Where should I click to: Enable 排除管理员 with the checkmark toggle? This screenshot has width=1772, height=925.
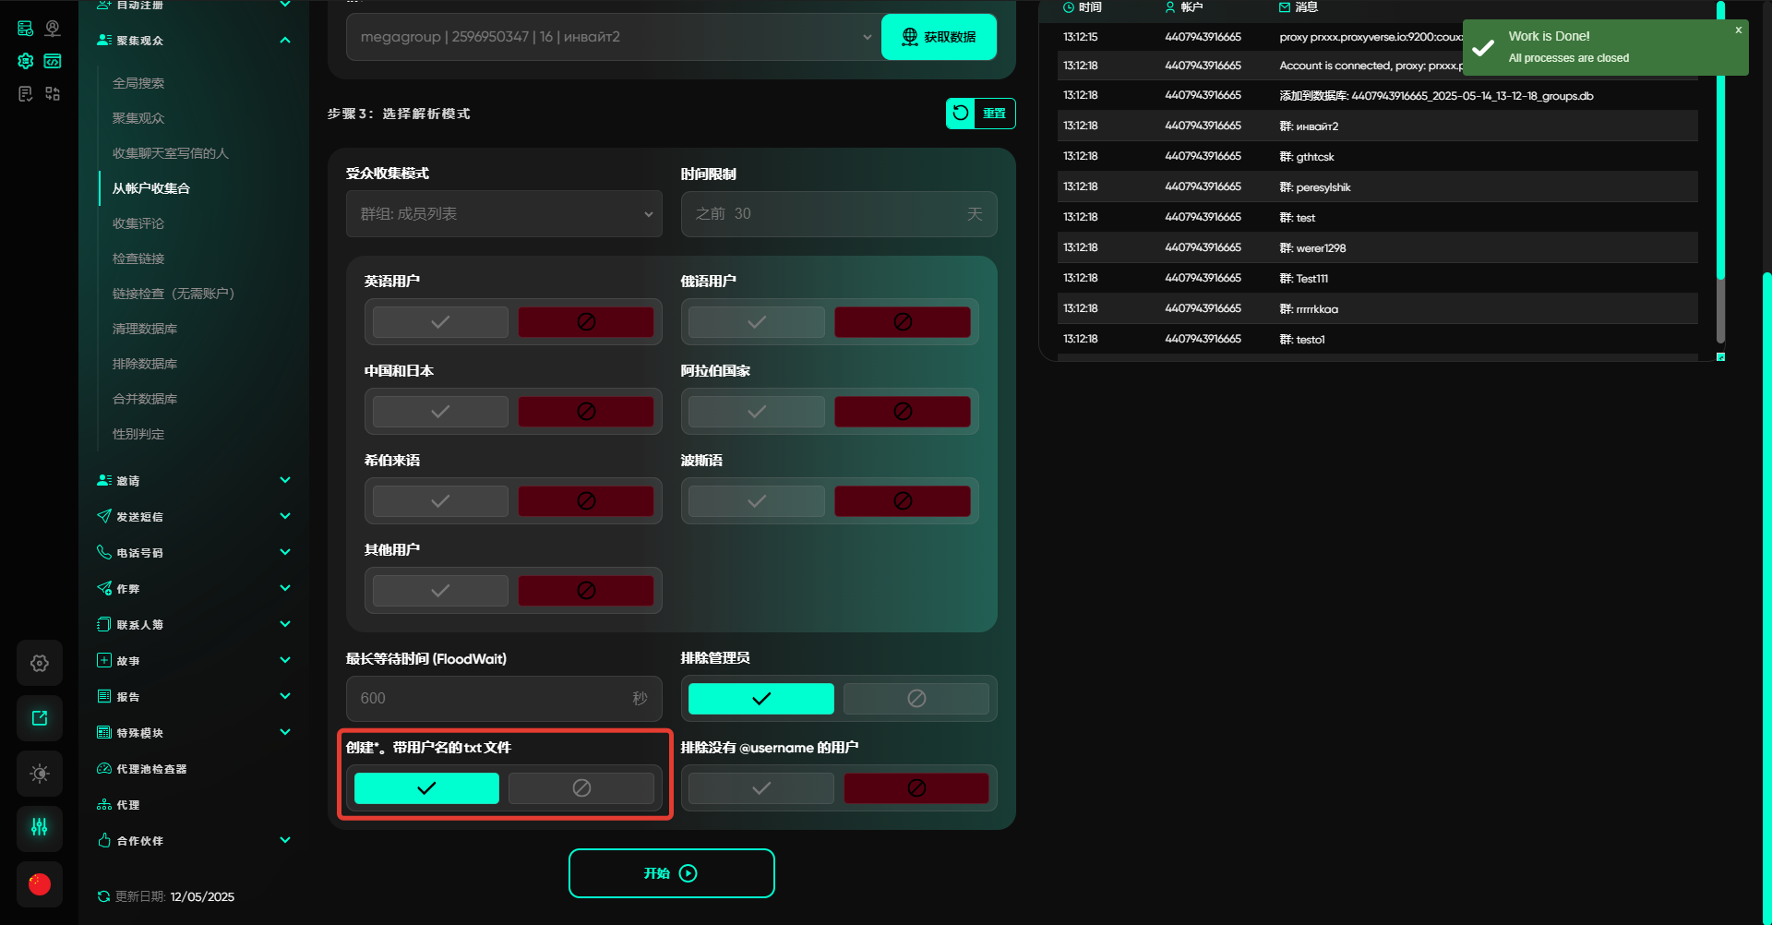click(x=760, y=699)
